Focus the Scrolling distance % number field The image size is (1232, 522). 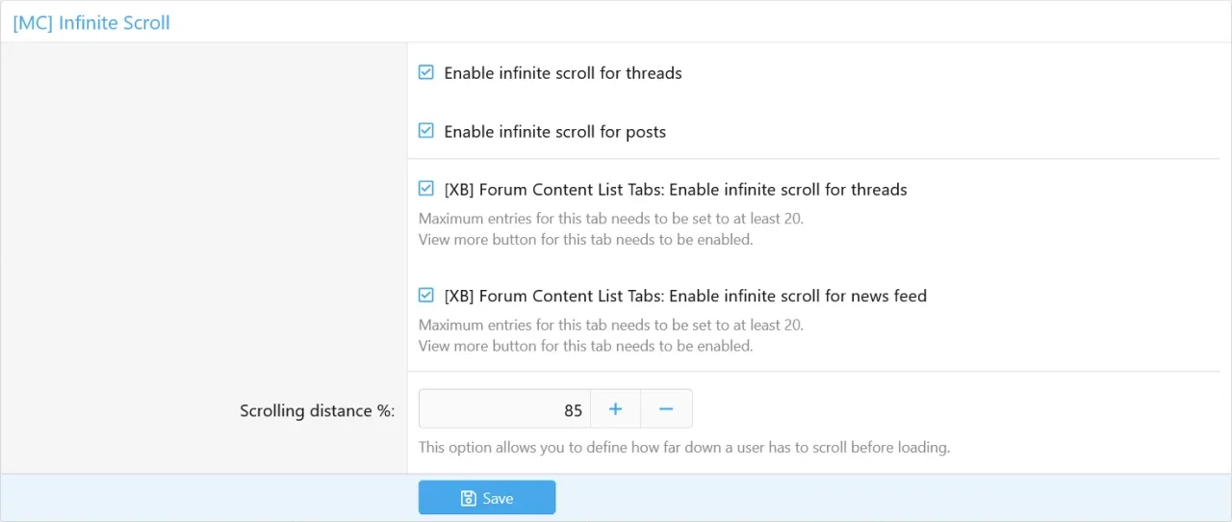(504, 409)
